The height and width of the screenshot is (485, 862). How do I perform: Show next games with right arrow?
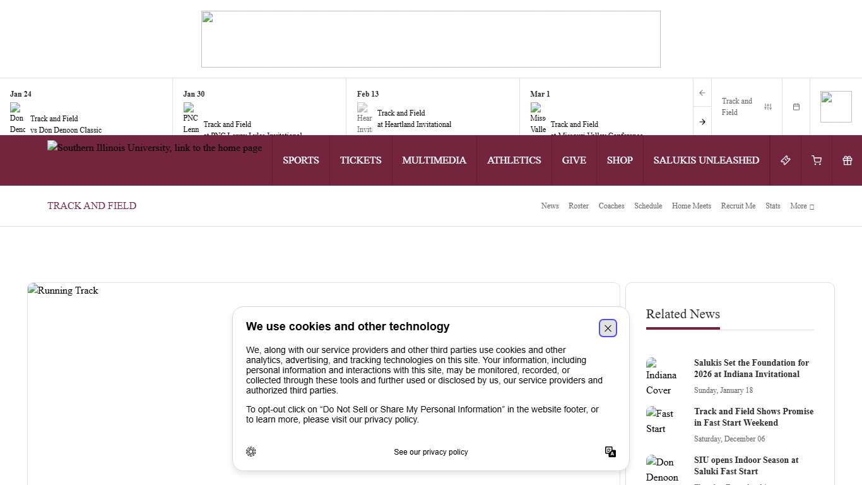point(702,121)
